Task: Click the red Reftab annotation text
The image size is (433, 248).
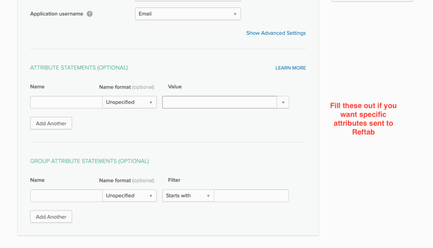Action: 363,119
